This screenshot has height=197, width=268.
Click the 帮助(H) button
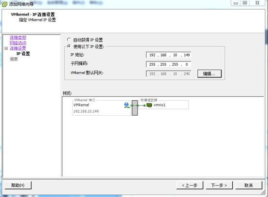(x=18, y=185)
